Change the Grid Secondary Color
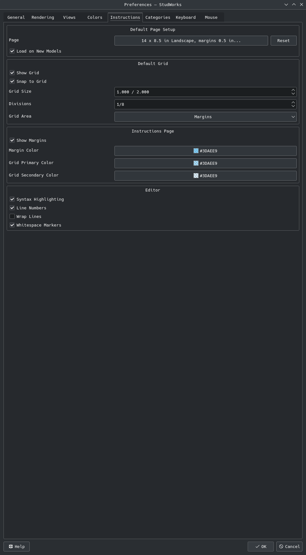Screen dimensions: 306x555 point(205,176)
